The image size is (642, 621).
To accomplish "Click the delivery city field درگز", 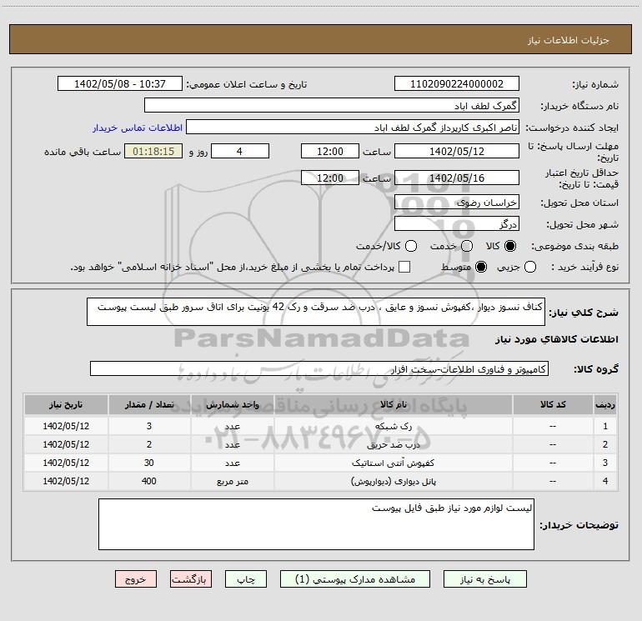I will coord(457,224).
